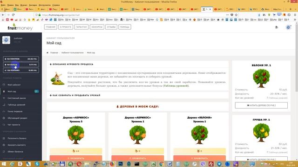Click the ГАРАНТИИ nav button
This screenshot has height=167, width=298.
pos(81,27)
